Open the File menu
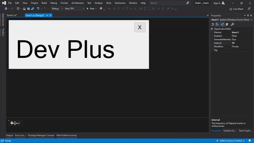This screenshot has height=143, width=254. [x=10, y=3]
